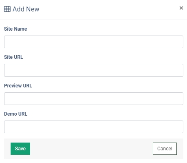Close the Add New dialog with X
This screenshot has height=163, width=187.
coord(181,8)
